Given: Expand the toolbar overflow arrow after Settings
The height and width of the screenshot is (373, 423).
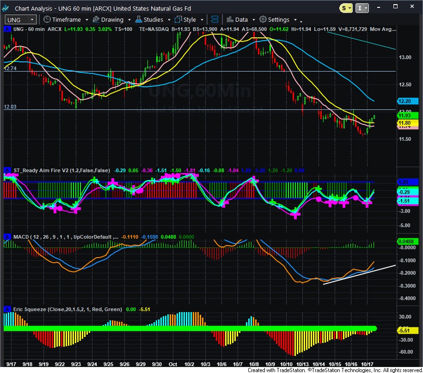Looking at the screenshot, I should [301, 21].
